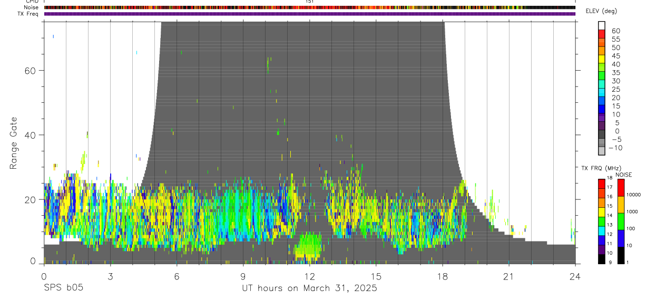Click the purple TX Freq strip above the plot

pyautogui.click(x=309, y=14)
